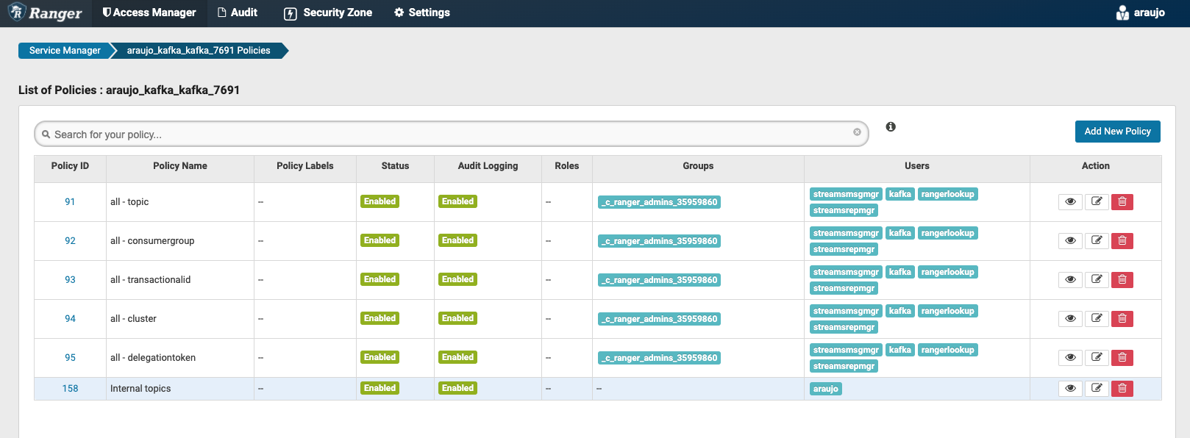Click the search info icon
The width and height of the screenshot is (1190, 438).
[891, 127]
